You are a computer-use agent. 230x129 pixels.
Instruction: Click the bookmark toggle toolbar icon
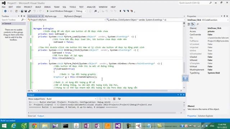(x=120, y=11)
